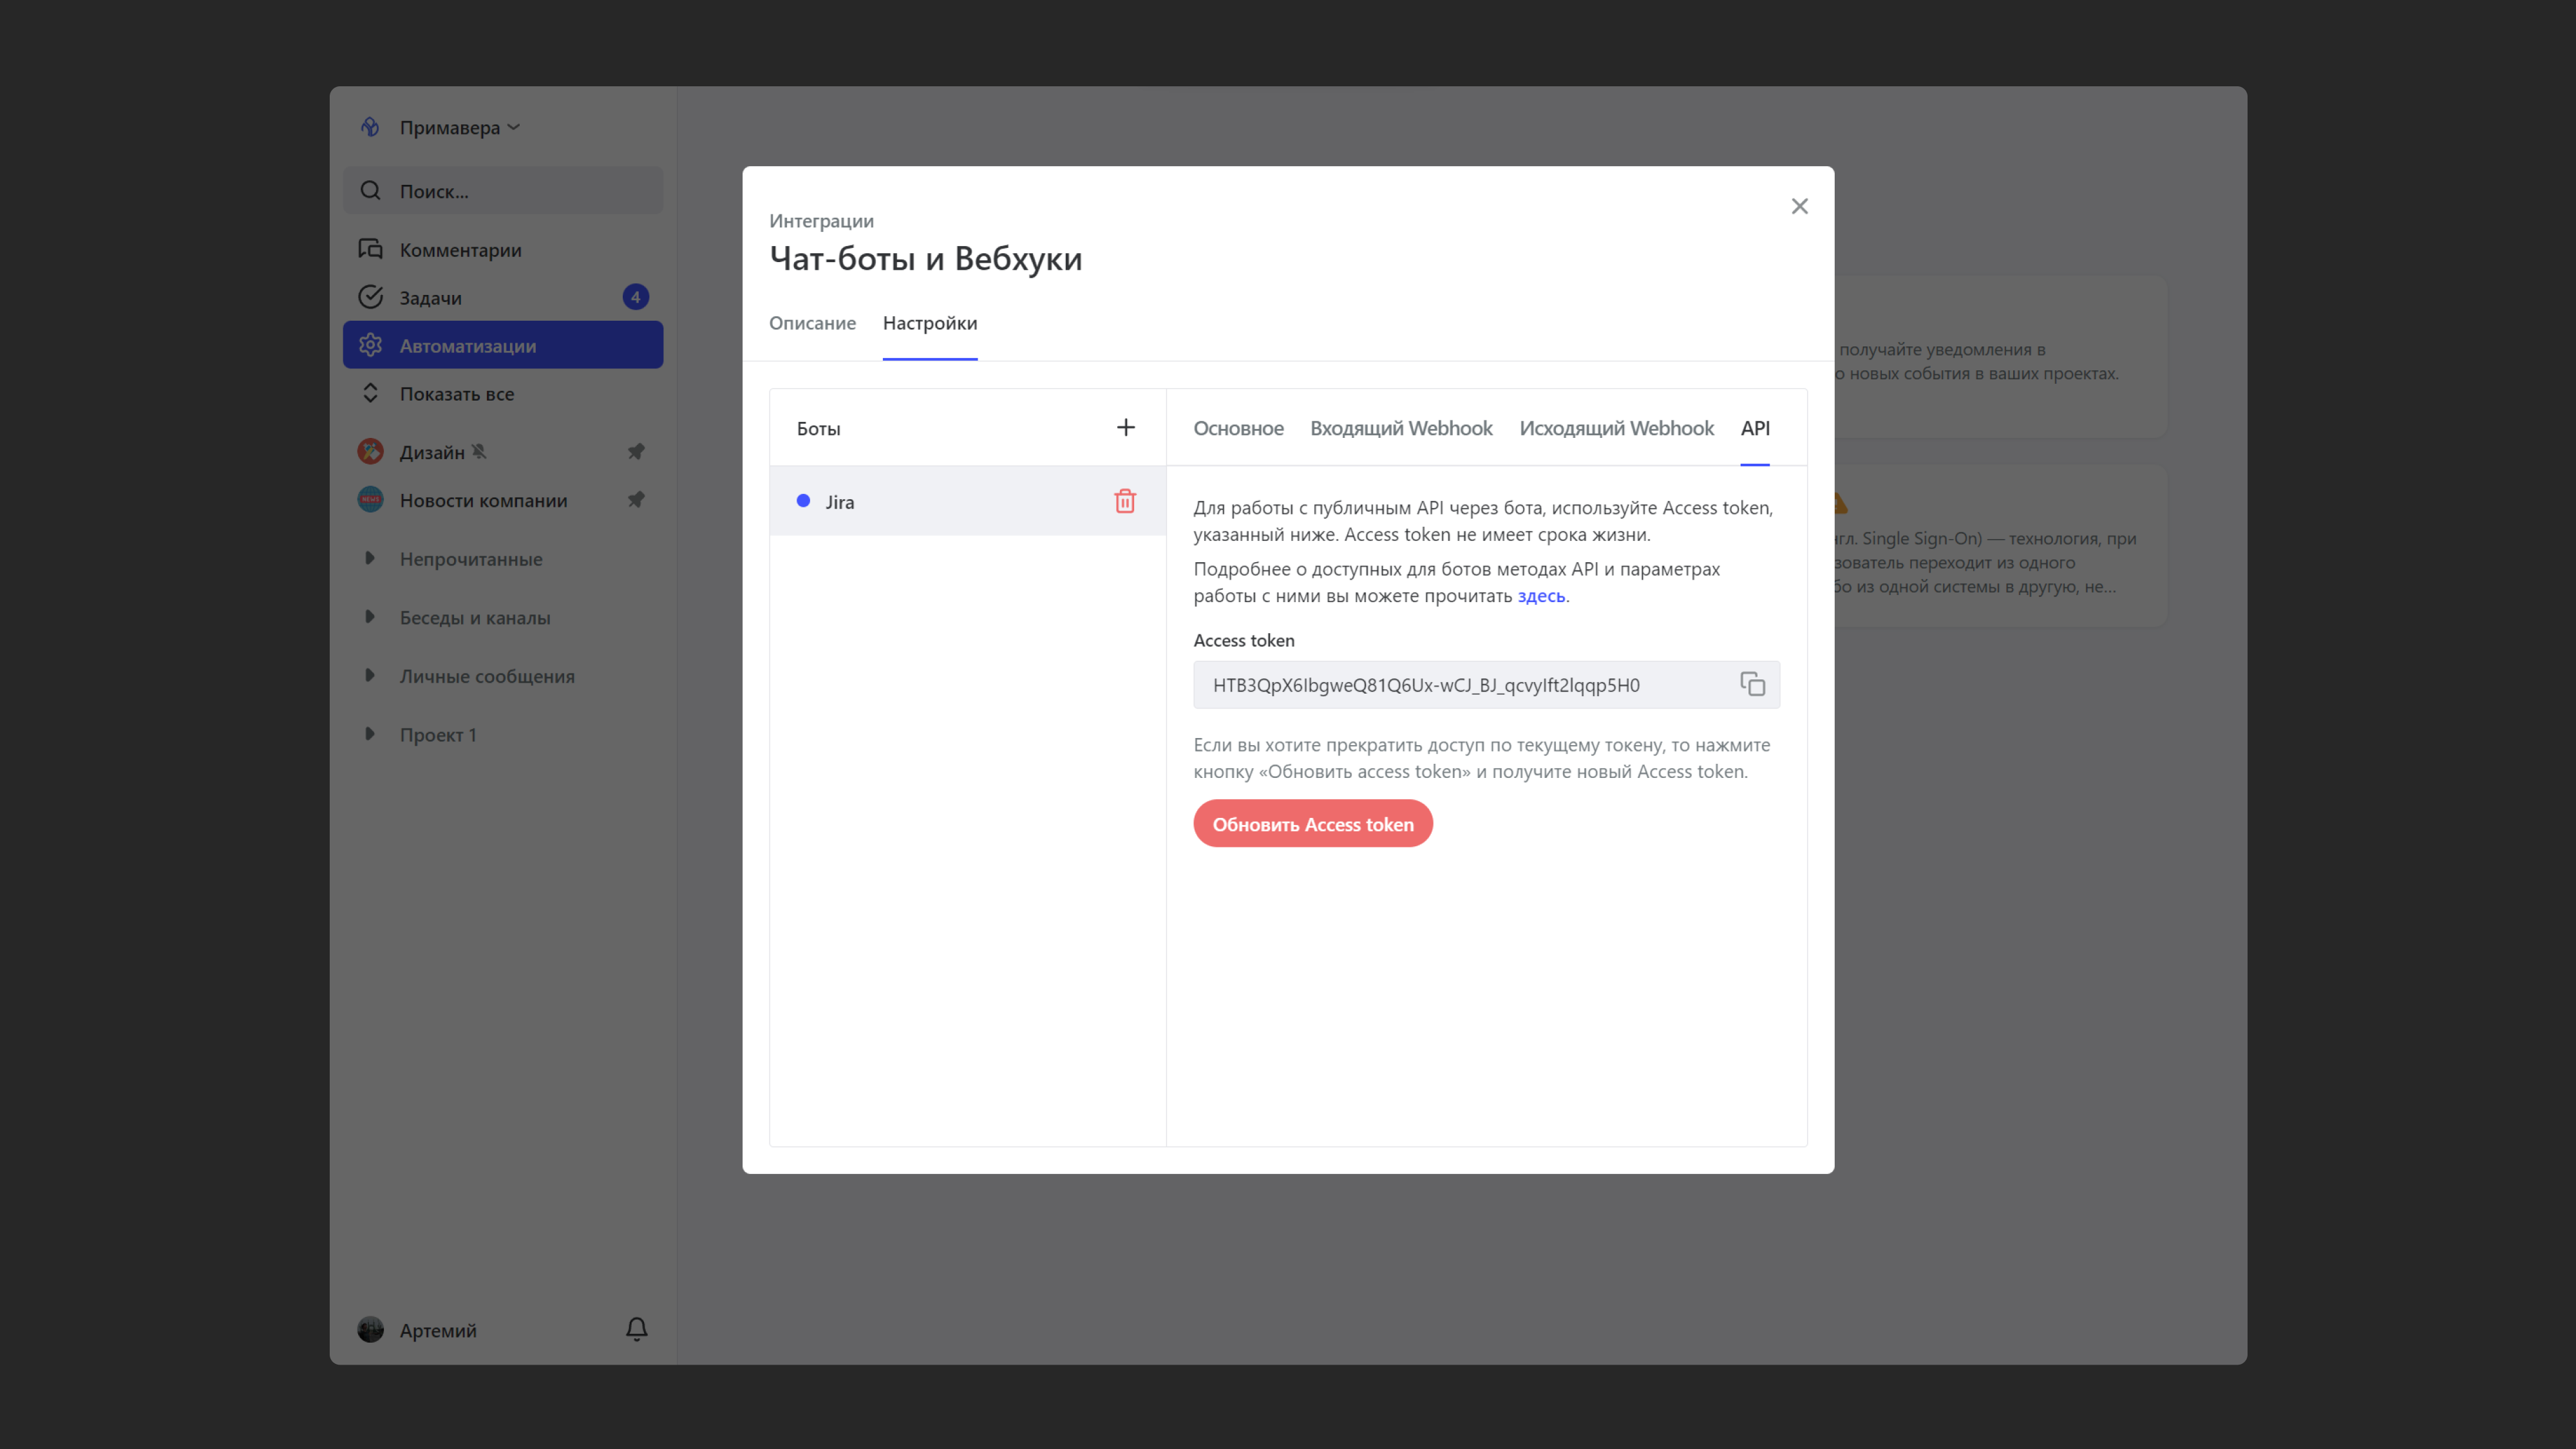2576x1449 pixels.
Task: Click the search magnifier icon
Action: point(371,190)
